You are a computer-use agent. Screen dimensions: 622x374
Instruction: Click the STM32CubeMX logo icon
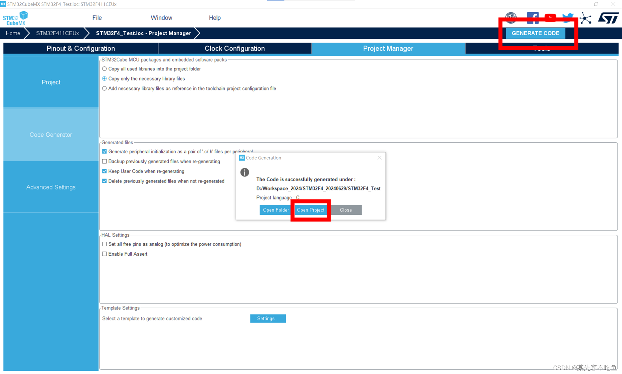pos(15,18)
